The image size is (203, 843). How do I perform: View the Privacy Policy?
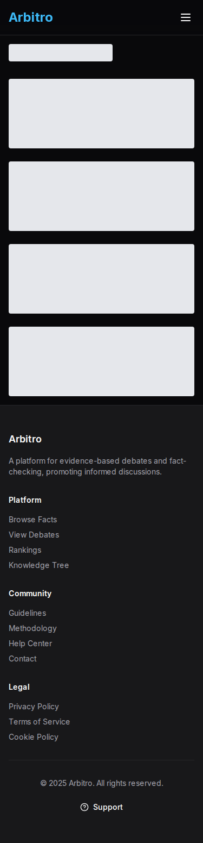34,707
